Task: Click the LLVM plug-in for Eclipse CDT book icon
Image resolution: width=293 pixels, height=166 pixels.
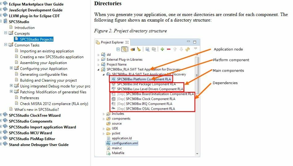Action: tap(5, 15)
